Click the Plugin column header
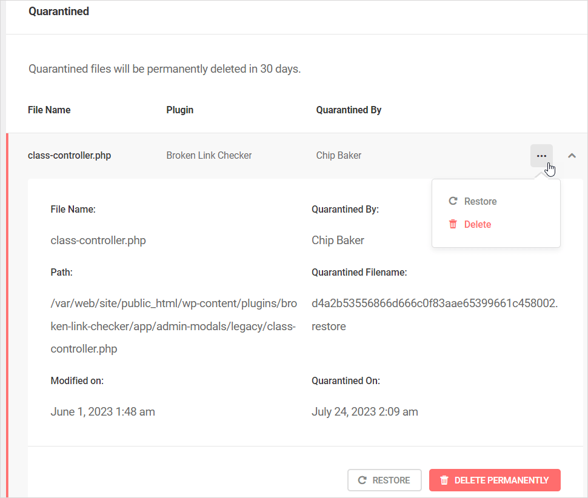The width and height of the screenshot is (588, 498). coord(180,110)
